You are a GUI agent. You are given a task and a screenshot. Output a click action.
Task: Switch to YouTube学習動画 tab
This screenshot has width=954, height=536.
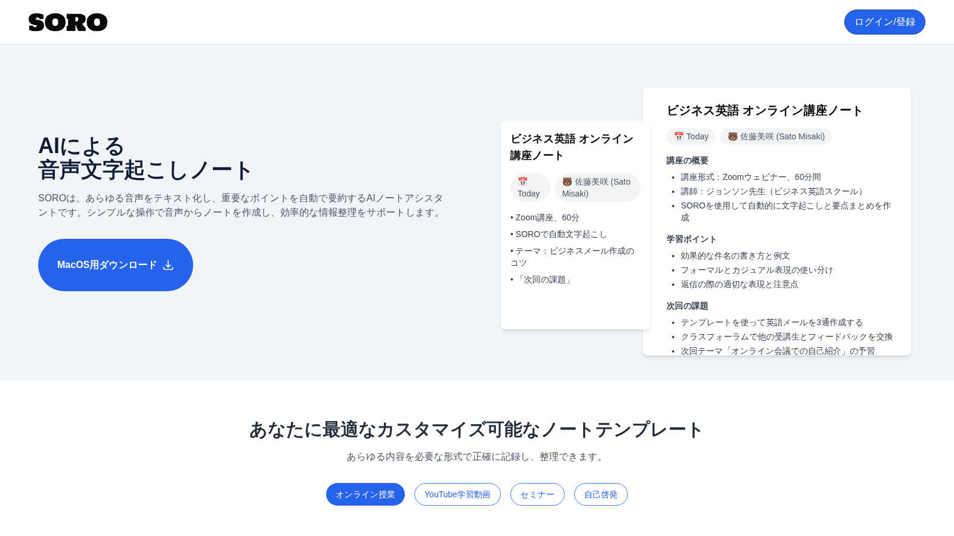tap(457, 494)
